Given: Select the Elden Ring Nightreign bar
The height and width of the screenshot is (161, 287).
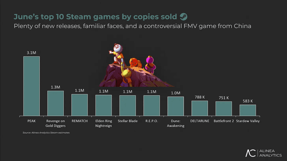Looking at the screenshot, I should [x=104, y=106].
